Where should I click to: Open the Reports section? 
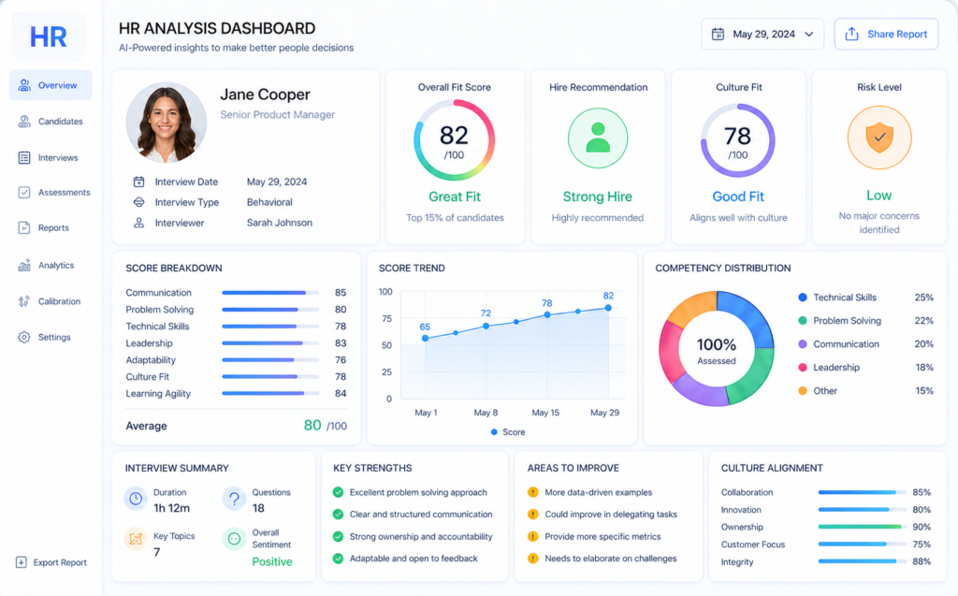click(51, 228)
